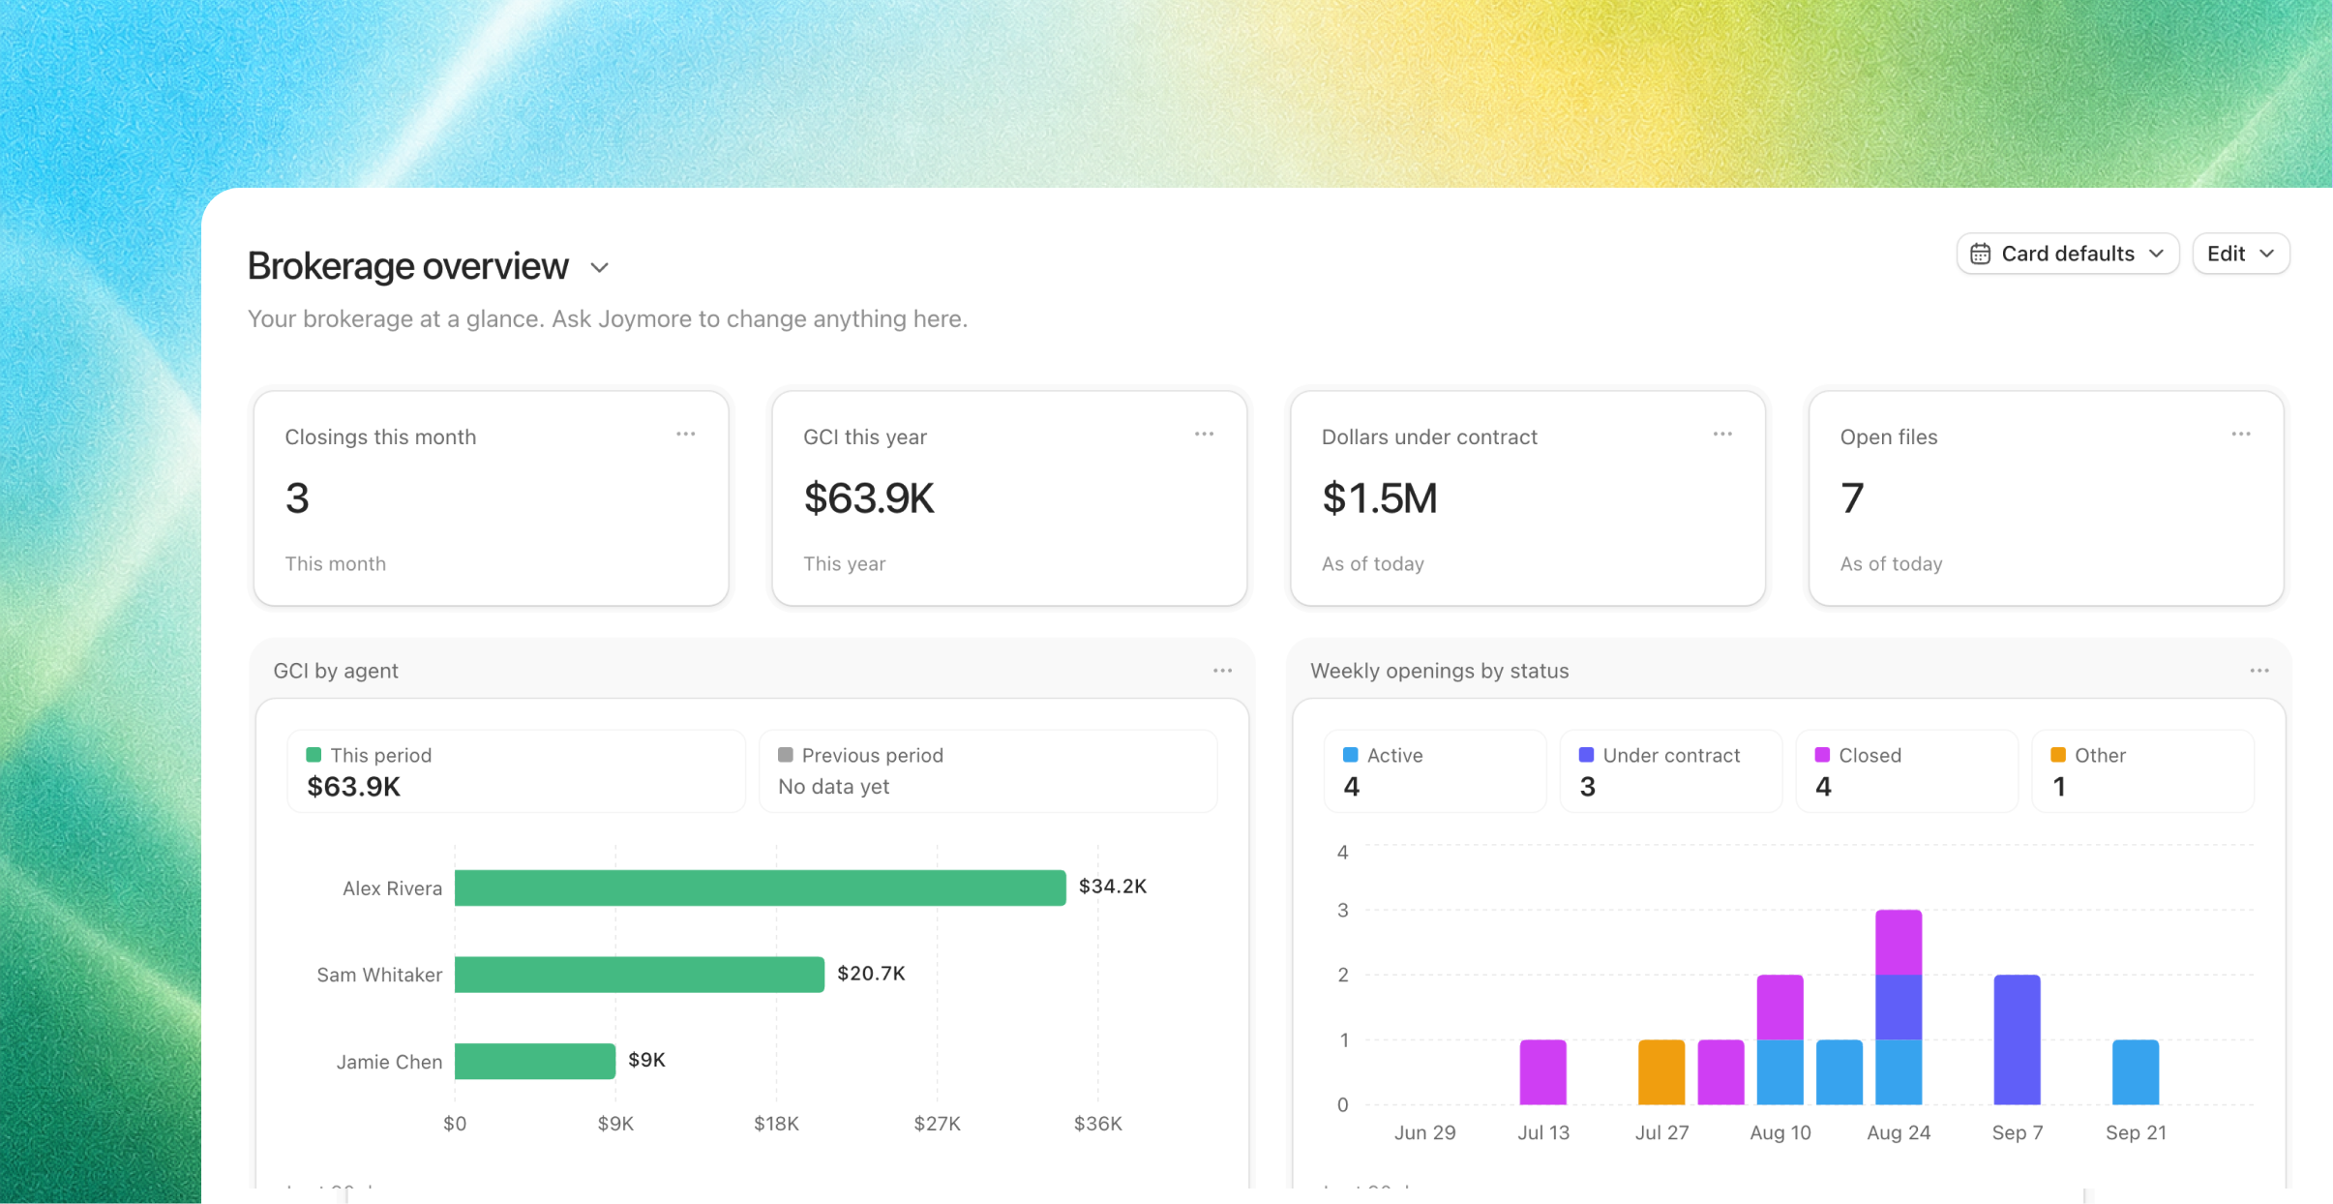Open the Edit dropdown button
The image size is (2333, 1204).
tap(2240, 254)
